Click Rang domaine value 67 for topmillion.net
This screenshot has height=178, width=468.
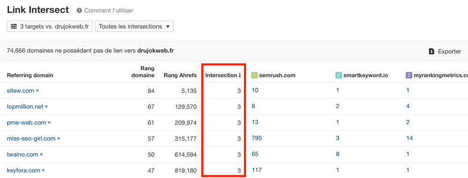[x=151, y=107]
